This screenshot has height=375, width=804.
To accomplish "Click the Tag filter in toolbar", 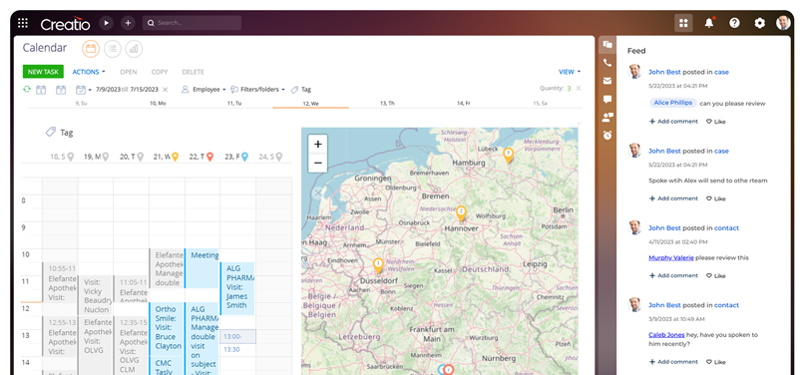I will (x=301, y=89).
